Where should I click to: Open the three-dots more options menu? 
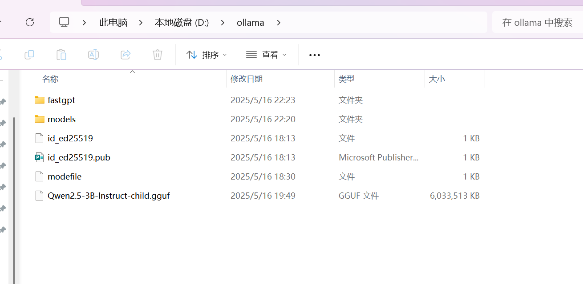[x=315, y=55]
